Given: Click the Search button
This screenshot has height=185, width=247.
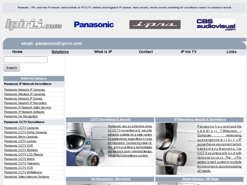Looking at the screenshot, I should (12, 68).
